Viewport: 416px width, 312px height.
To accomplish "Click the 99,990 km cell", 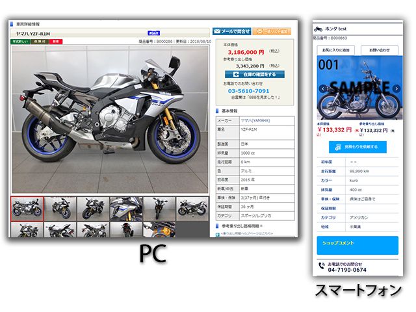I will 372,172.
